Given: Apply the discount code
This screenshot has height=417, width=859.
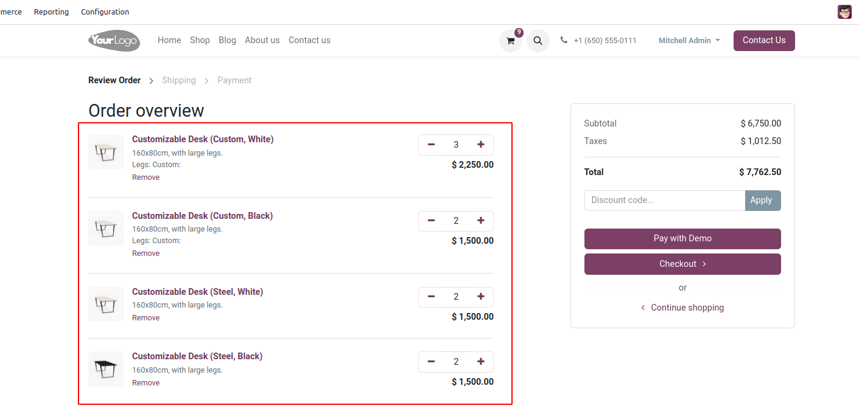Looking at the screenshot, I should pos(762,201).
